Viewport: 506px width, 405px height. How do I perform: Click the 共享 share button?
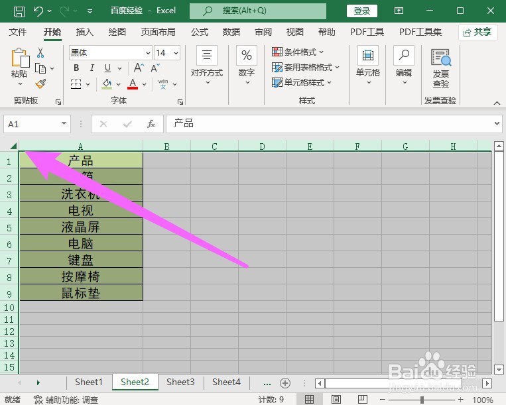coord(477,32)
